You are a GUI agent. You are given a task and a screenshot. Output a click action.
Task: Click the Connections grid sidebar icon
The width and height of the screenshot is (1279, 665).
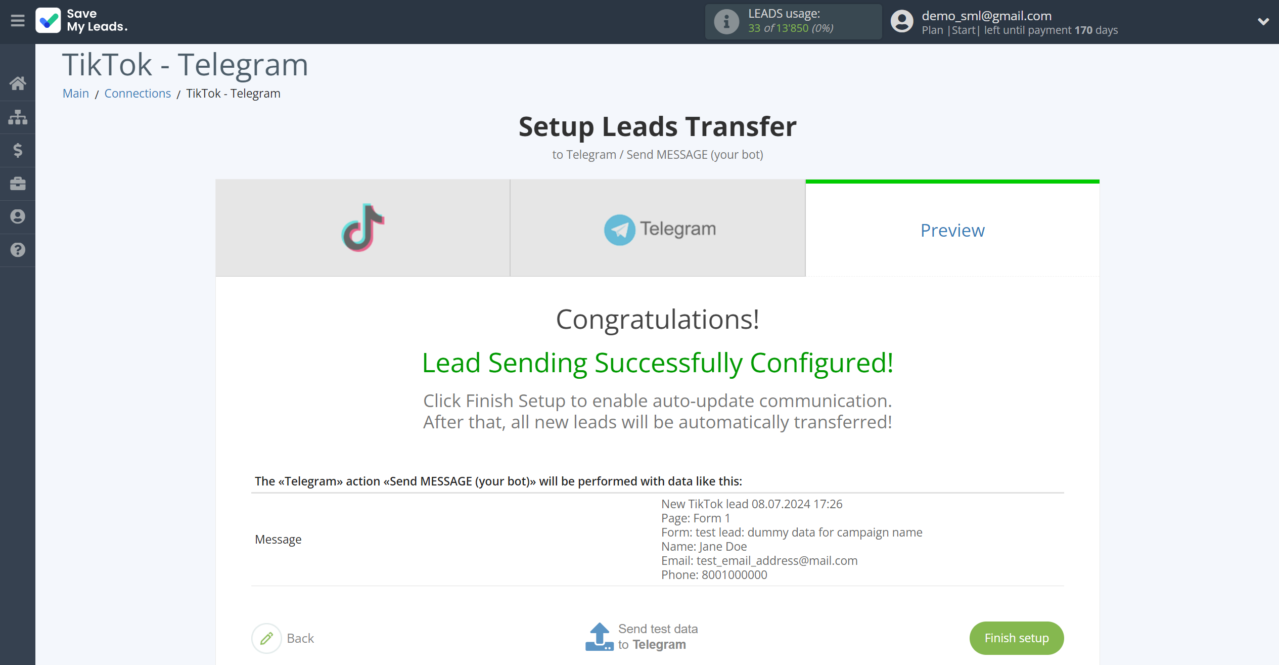(18, 116)
